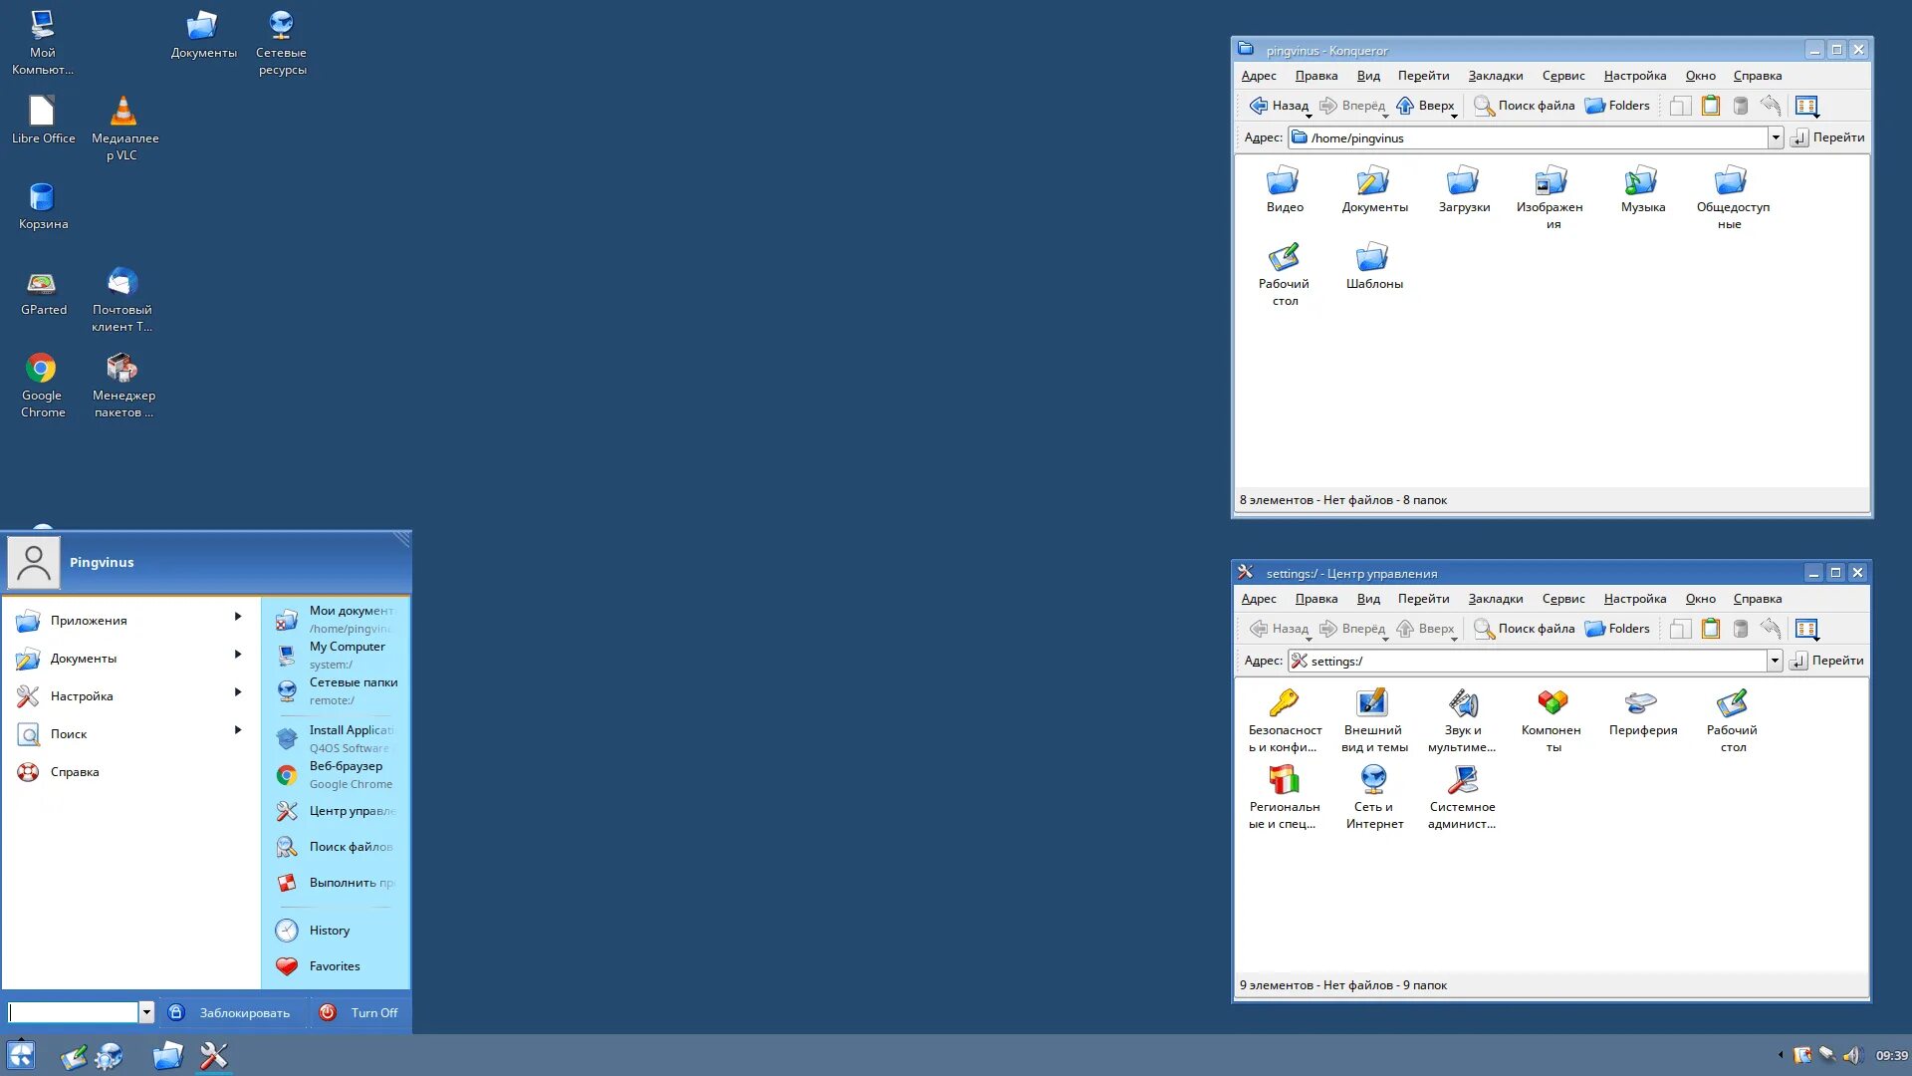Open the Закладки menu in pingvinus window
This screenshot has height=1076, width=1912.
point(1495,76)
